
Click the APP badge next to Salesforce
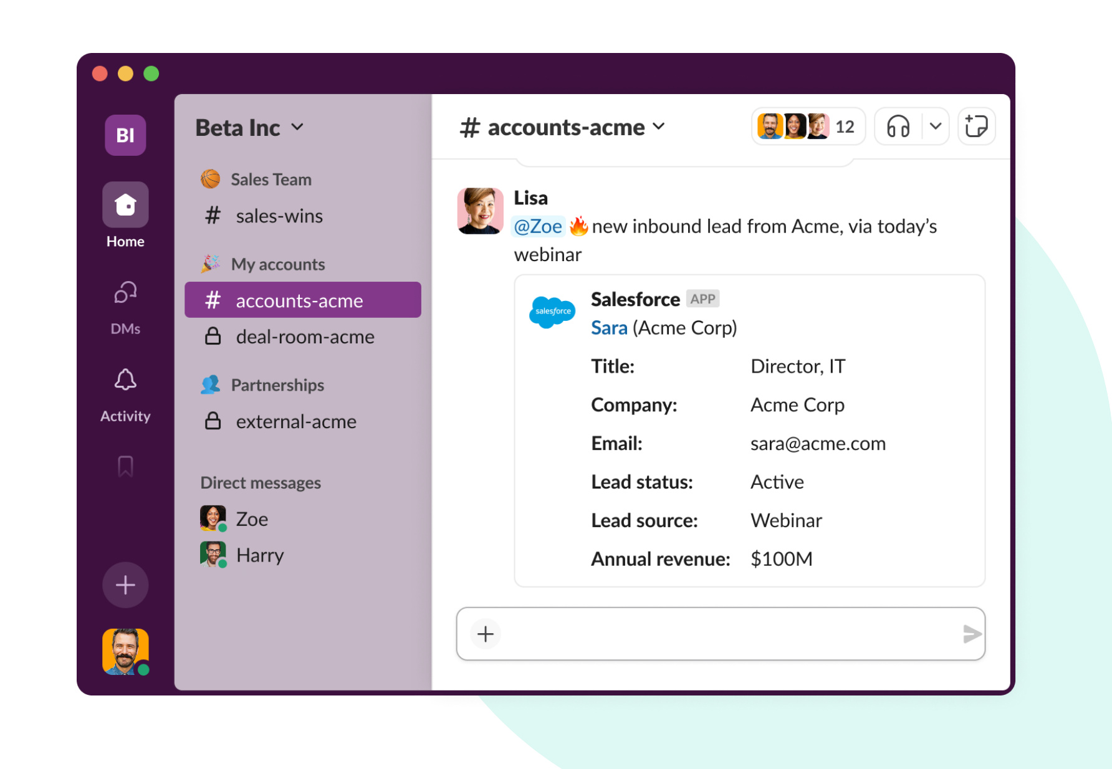pos(703,299)
